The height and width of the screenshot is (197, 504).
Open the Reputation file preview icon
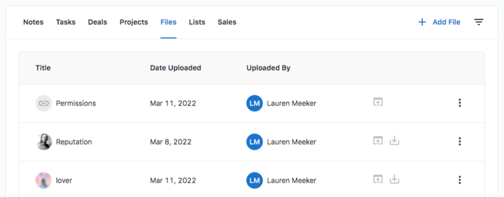coord(378,141)
